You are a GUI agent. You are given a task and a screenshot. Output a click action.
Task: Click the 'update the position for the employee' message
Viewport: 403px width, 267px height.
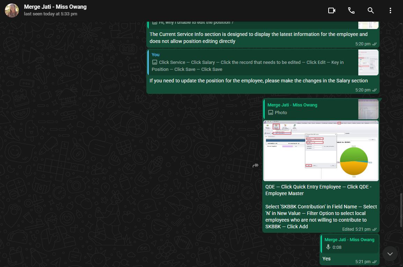pos(258,81)
